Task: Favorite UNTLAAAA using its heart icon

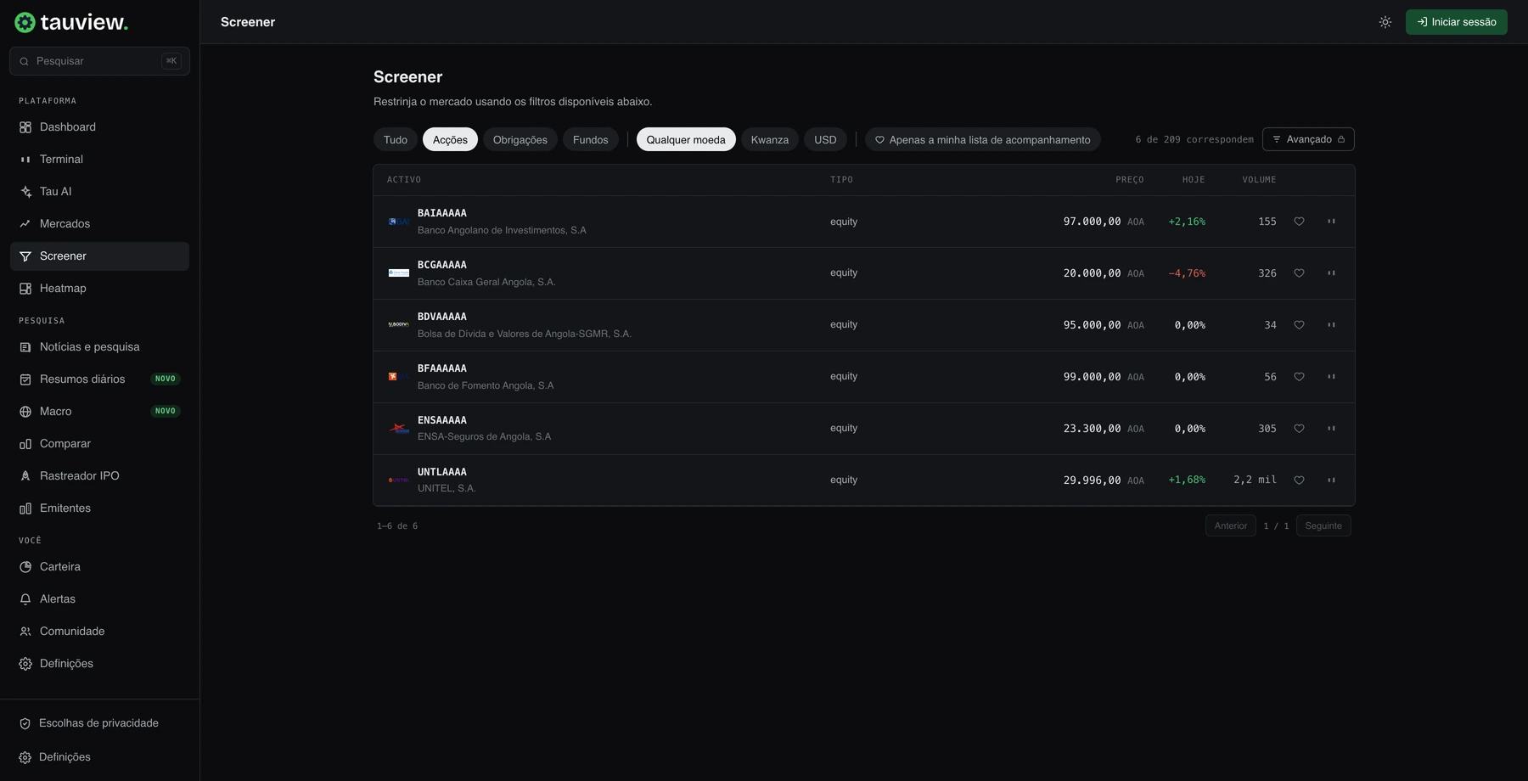Action: coord(1299,480)
